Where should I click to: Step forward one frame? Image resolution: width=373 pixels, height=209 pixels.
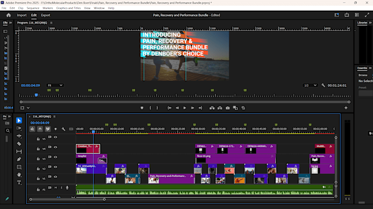point(192,108)
